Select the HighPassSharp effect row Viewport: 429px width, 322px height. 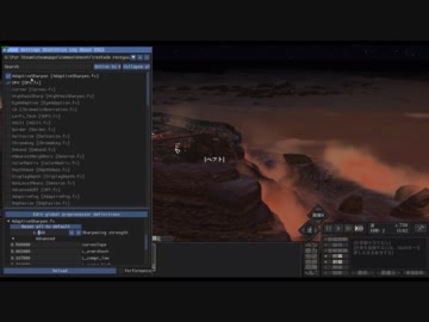(x=53, y=96)
